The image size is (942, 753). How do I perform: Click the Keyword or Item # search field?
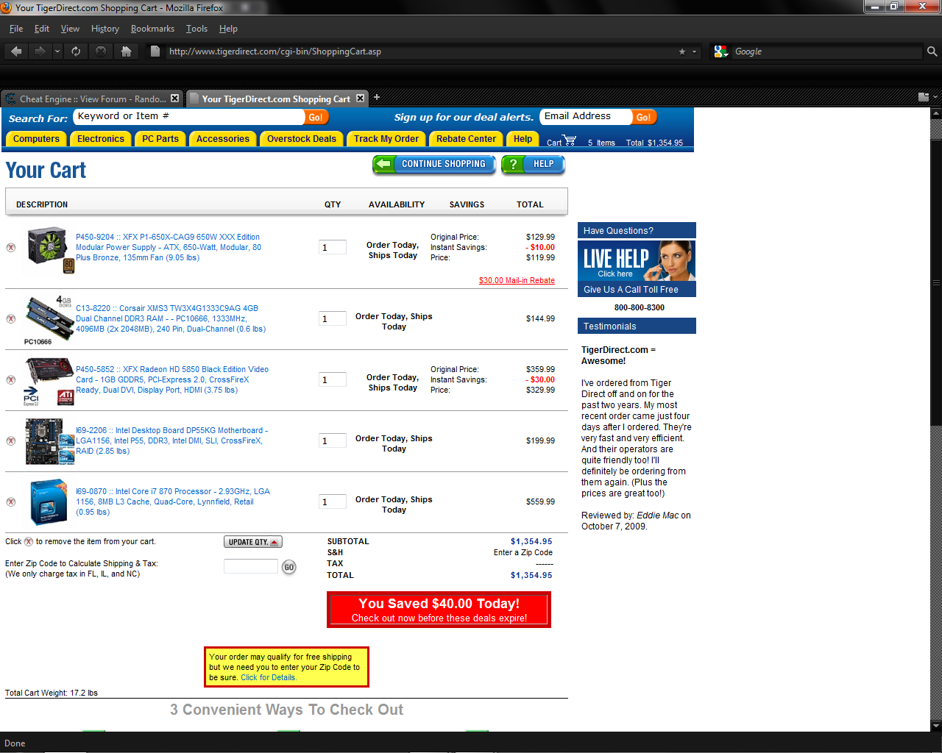[189, 117]
